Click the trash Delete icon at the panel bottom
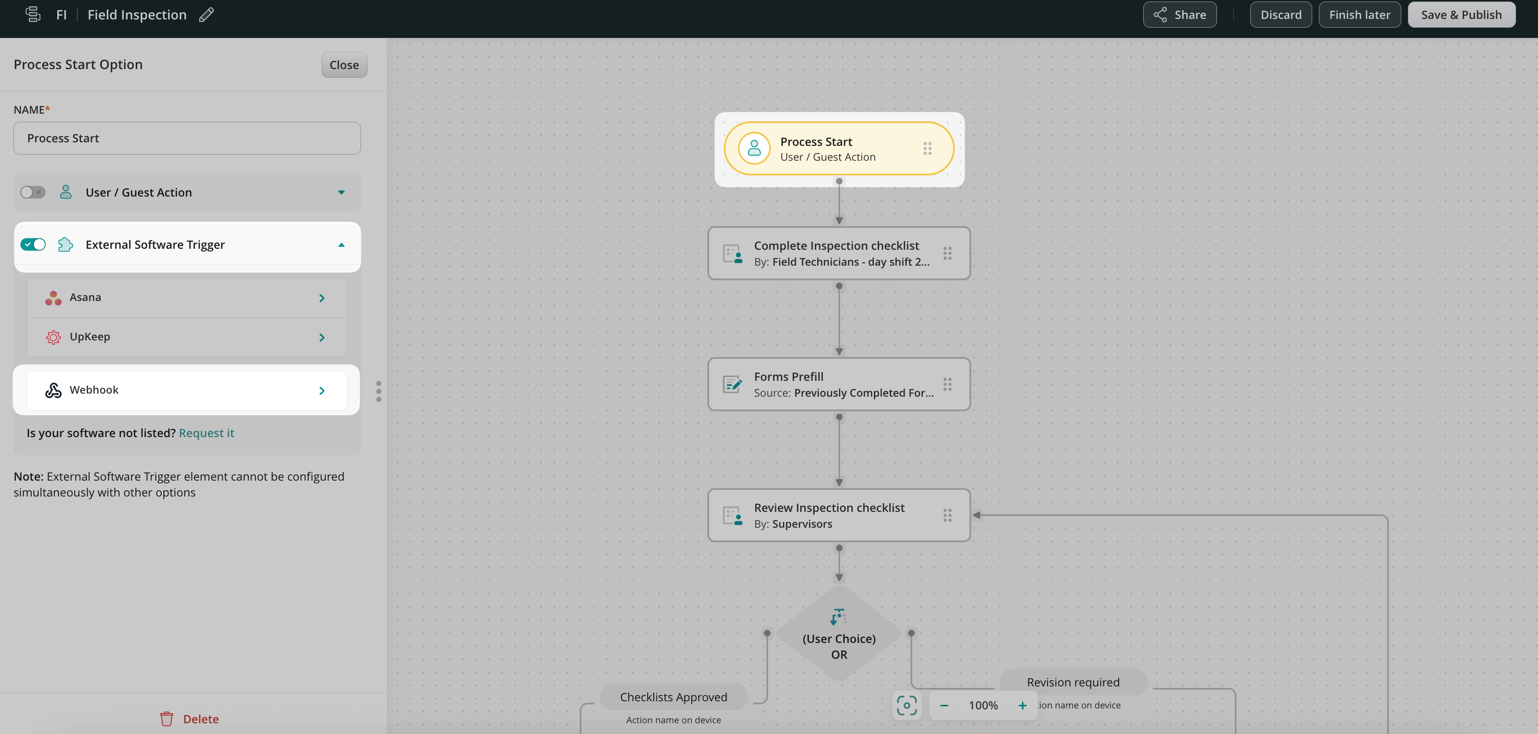 pyautogui.click(x=166, y=719)
